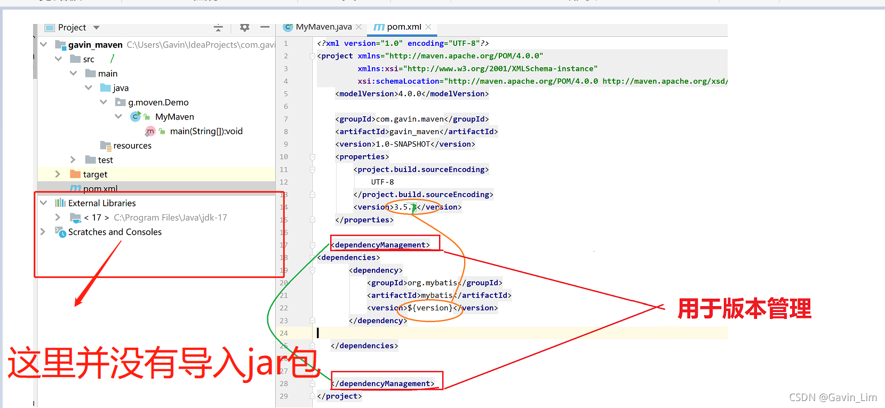
Task: Click the Maven icon on pom.xml tab
Action: (379, 27)
